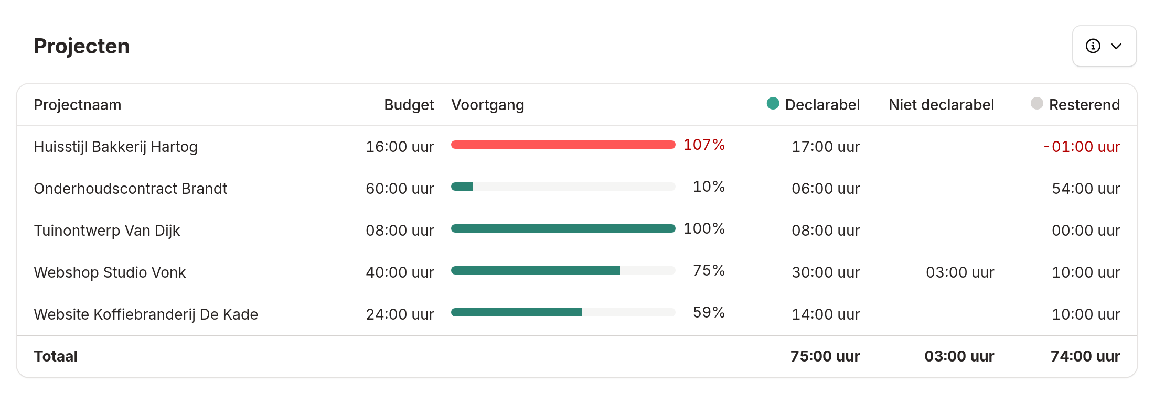
Task: Click the 59% progress bar
Action: click(563, 312)
